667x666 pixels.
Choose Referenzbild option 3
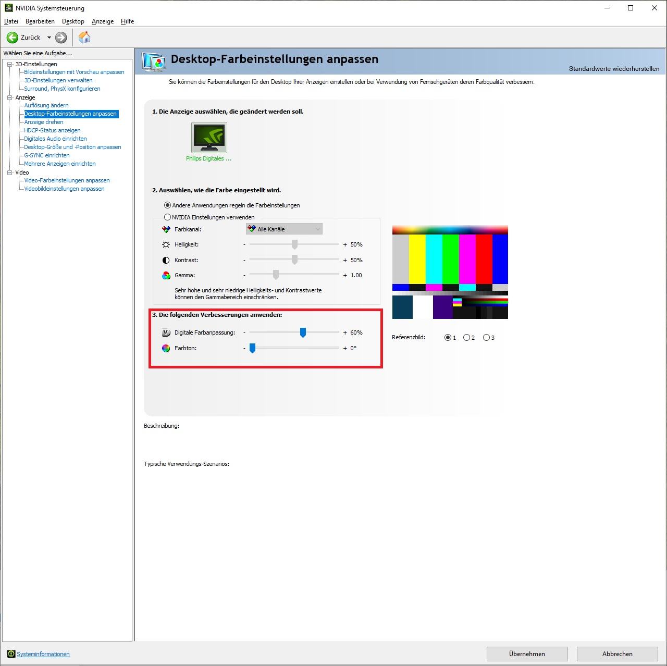pyautogui.click(x=486, y=338)
